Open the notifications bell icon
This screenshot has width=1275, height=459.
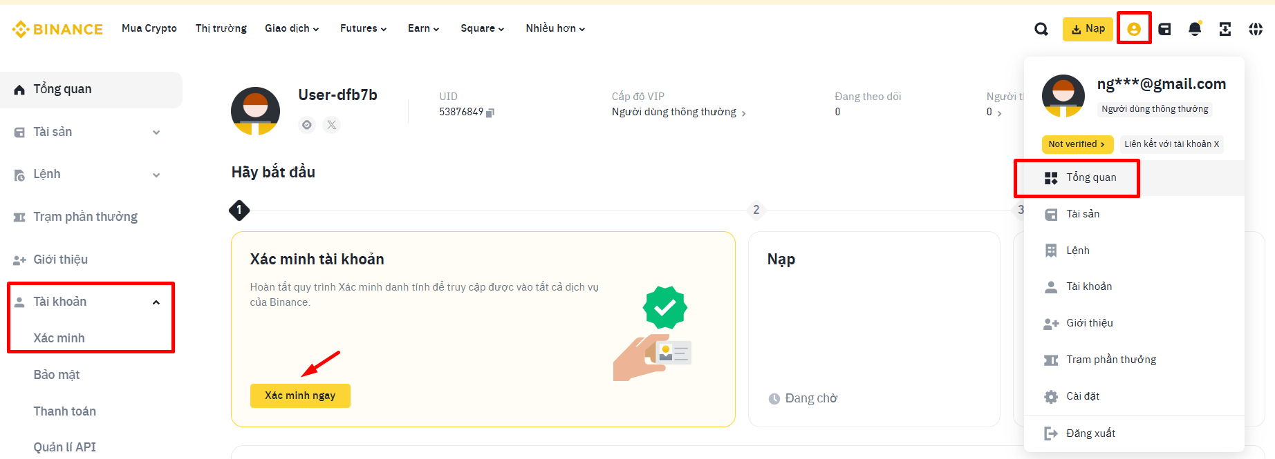[1195, 29]
